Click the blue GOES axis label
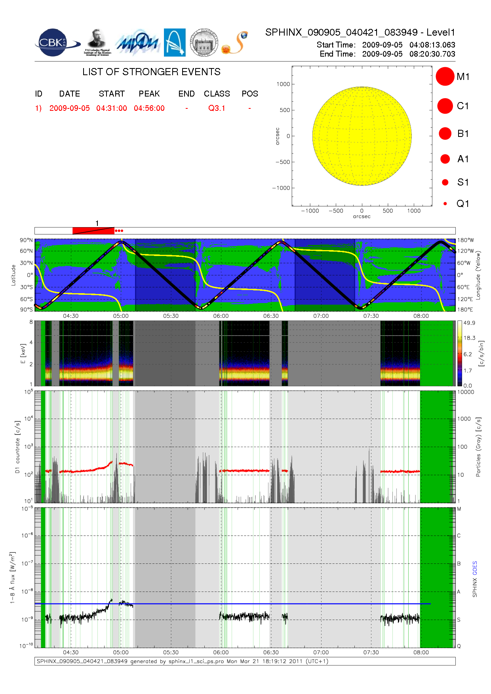 click(475, 568)
